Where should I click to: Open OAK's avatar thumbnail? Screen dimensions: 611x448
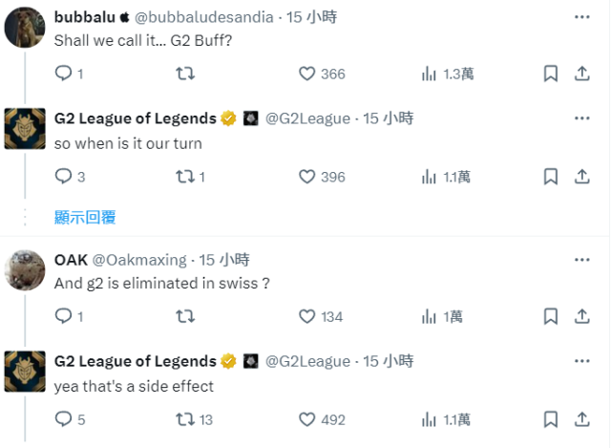25,269
